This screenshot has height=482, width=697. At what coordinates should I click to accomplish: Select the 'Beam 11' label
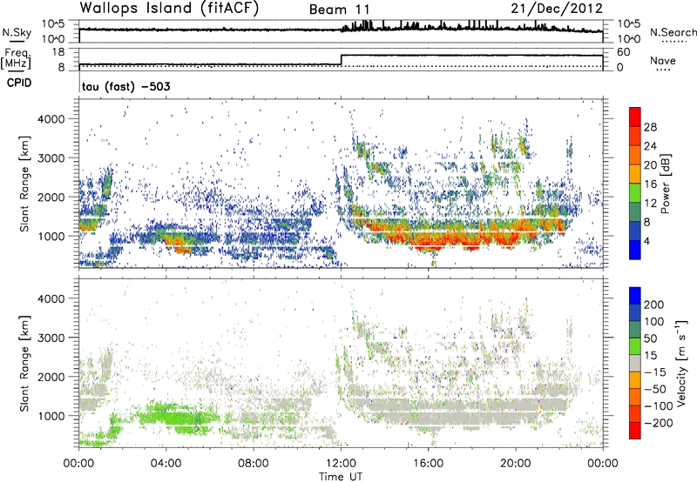pos(339,10)
